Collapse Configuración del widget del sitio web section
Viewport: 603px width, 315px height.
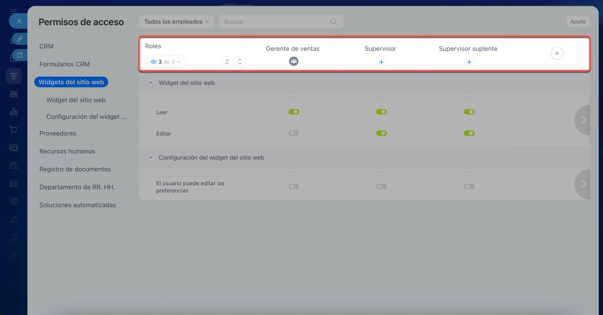tap(151, 158)
